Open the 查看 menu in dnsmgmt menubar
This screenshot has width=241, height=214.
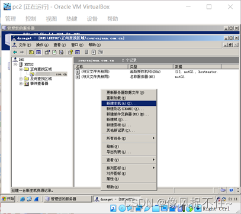pos(60,45)
